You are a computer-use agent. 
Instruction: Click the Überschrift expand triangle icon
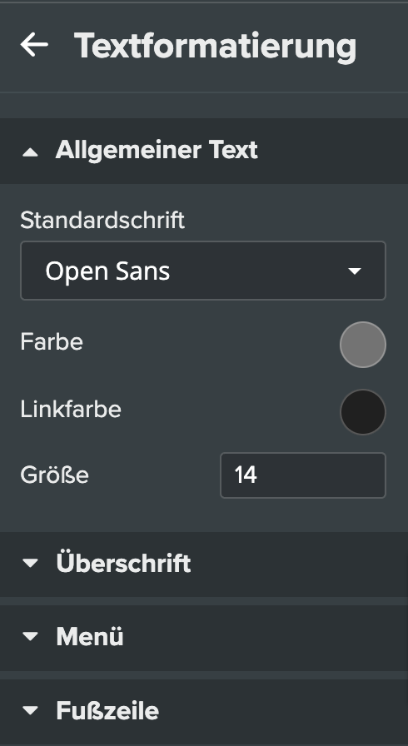[31, 564]
